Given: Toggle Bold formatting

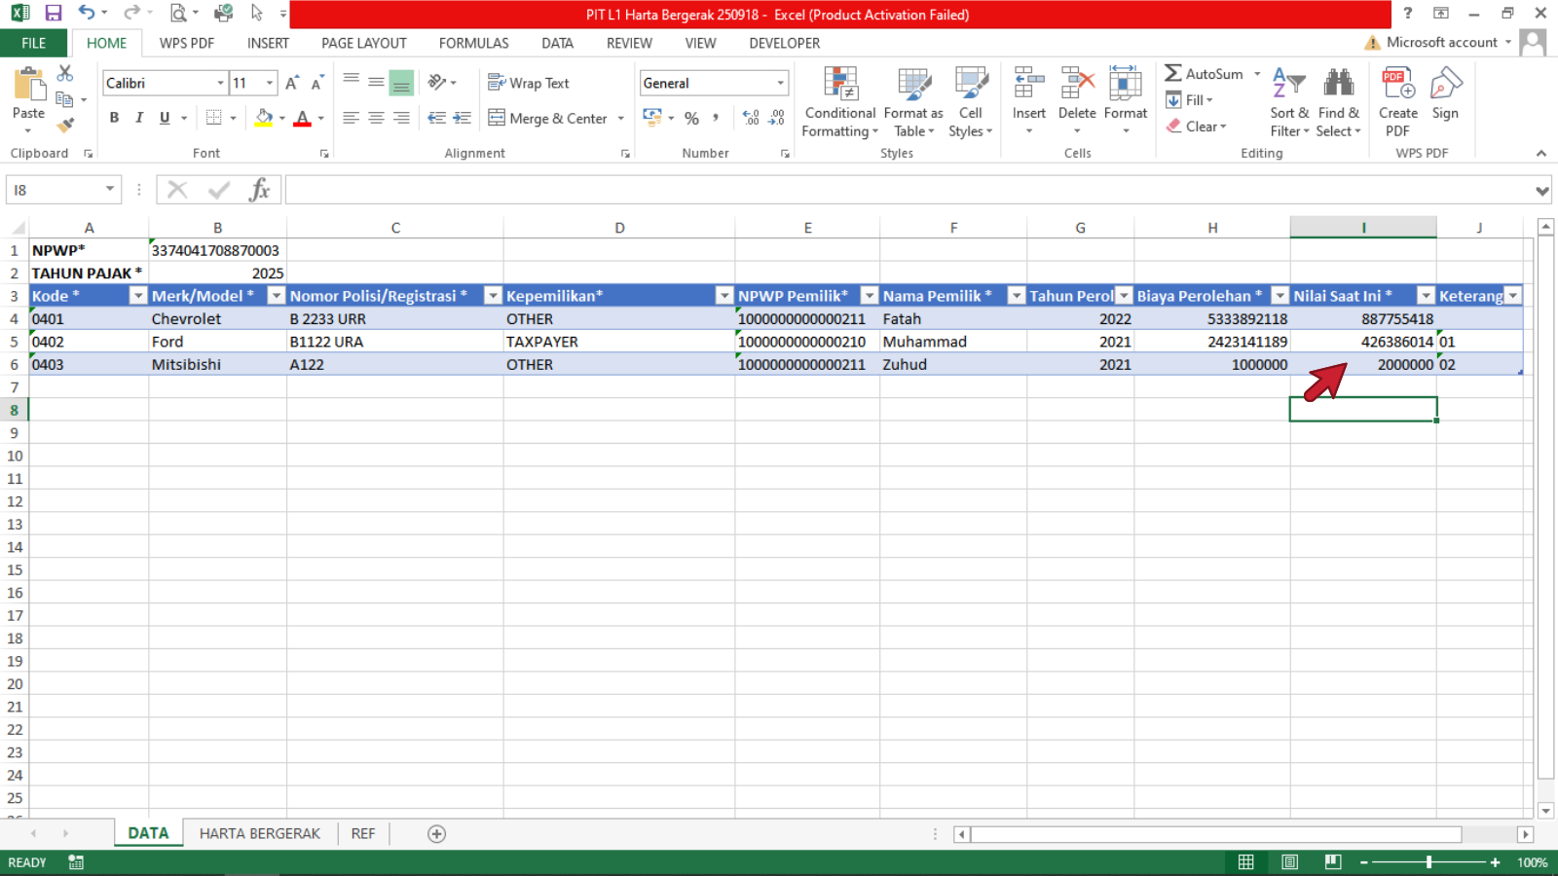Looking at the screenshot, I should pos(114,118).
